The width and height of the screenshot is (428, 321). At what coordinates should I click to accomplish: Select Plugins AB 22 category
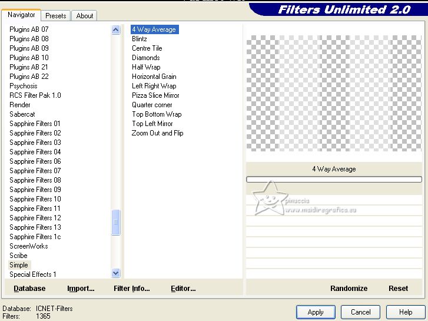click(x=29, y=77)
